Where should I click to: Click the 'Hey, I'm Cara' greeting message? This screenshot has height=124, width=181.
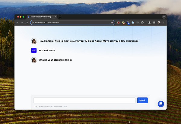pos(88,41)
